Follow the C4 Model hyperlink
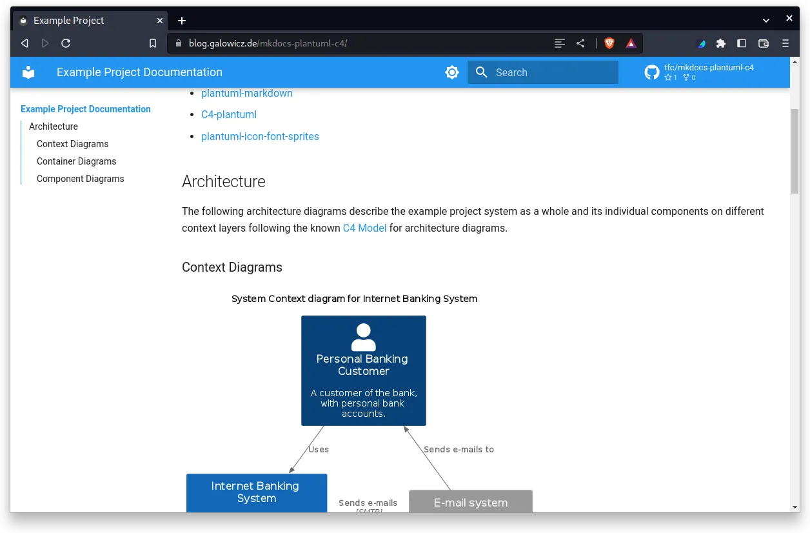Viewport: 810px width, 533px height. [364, 228]
